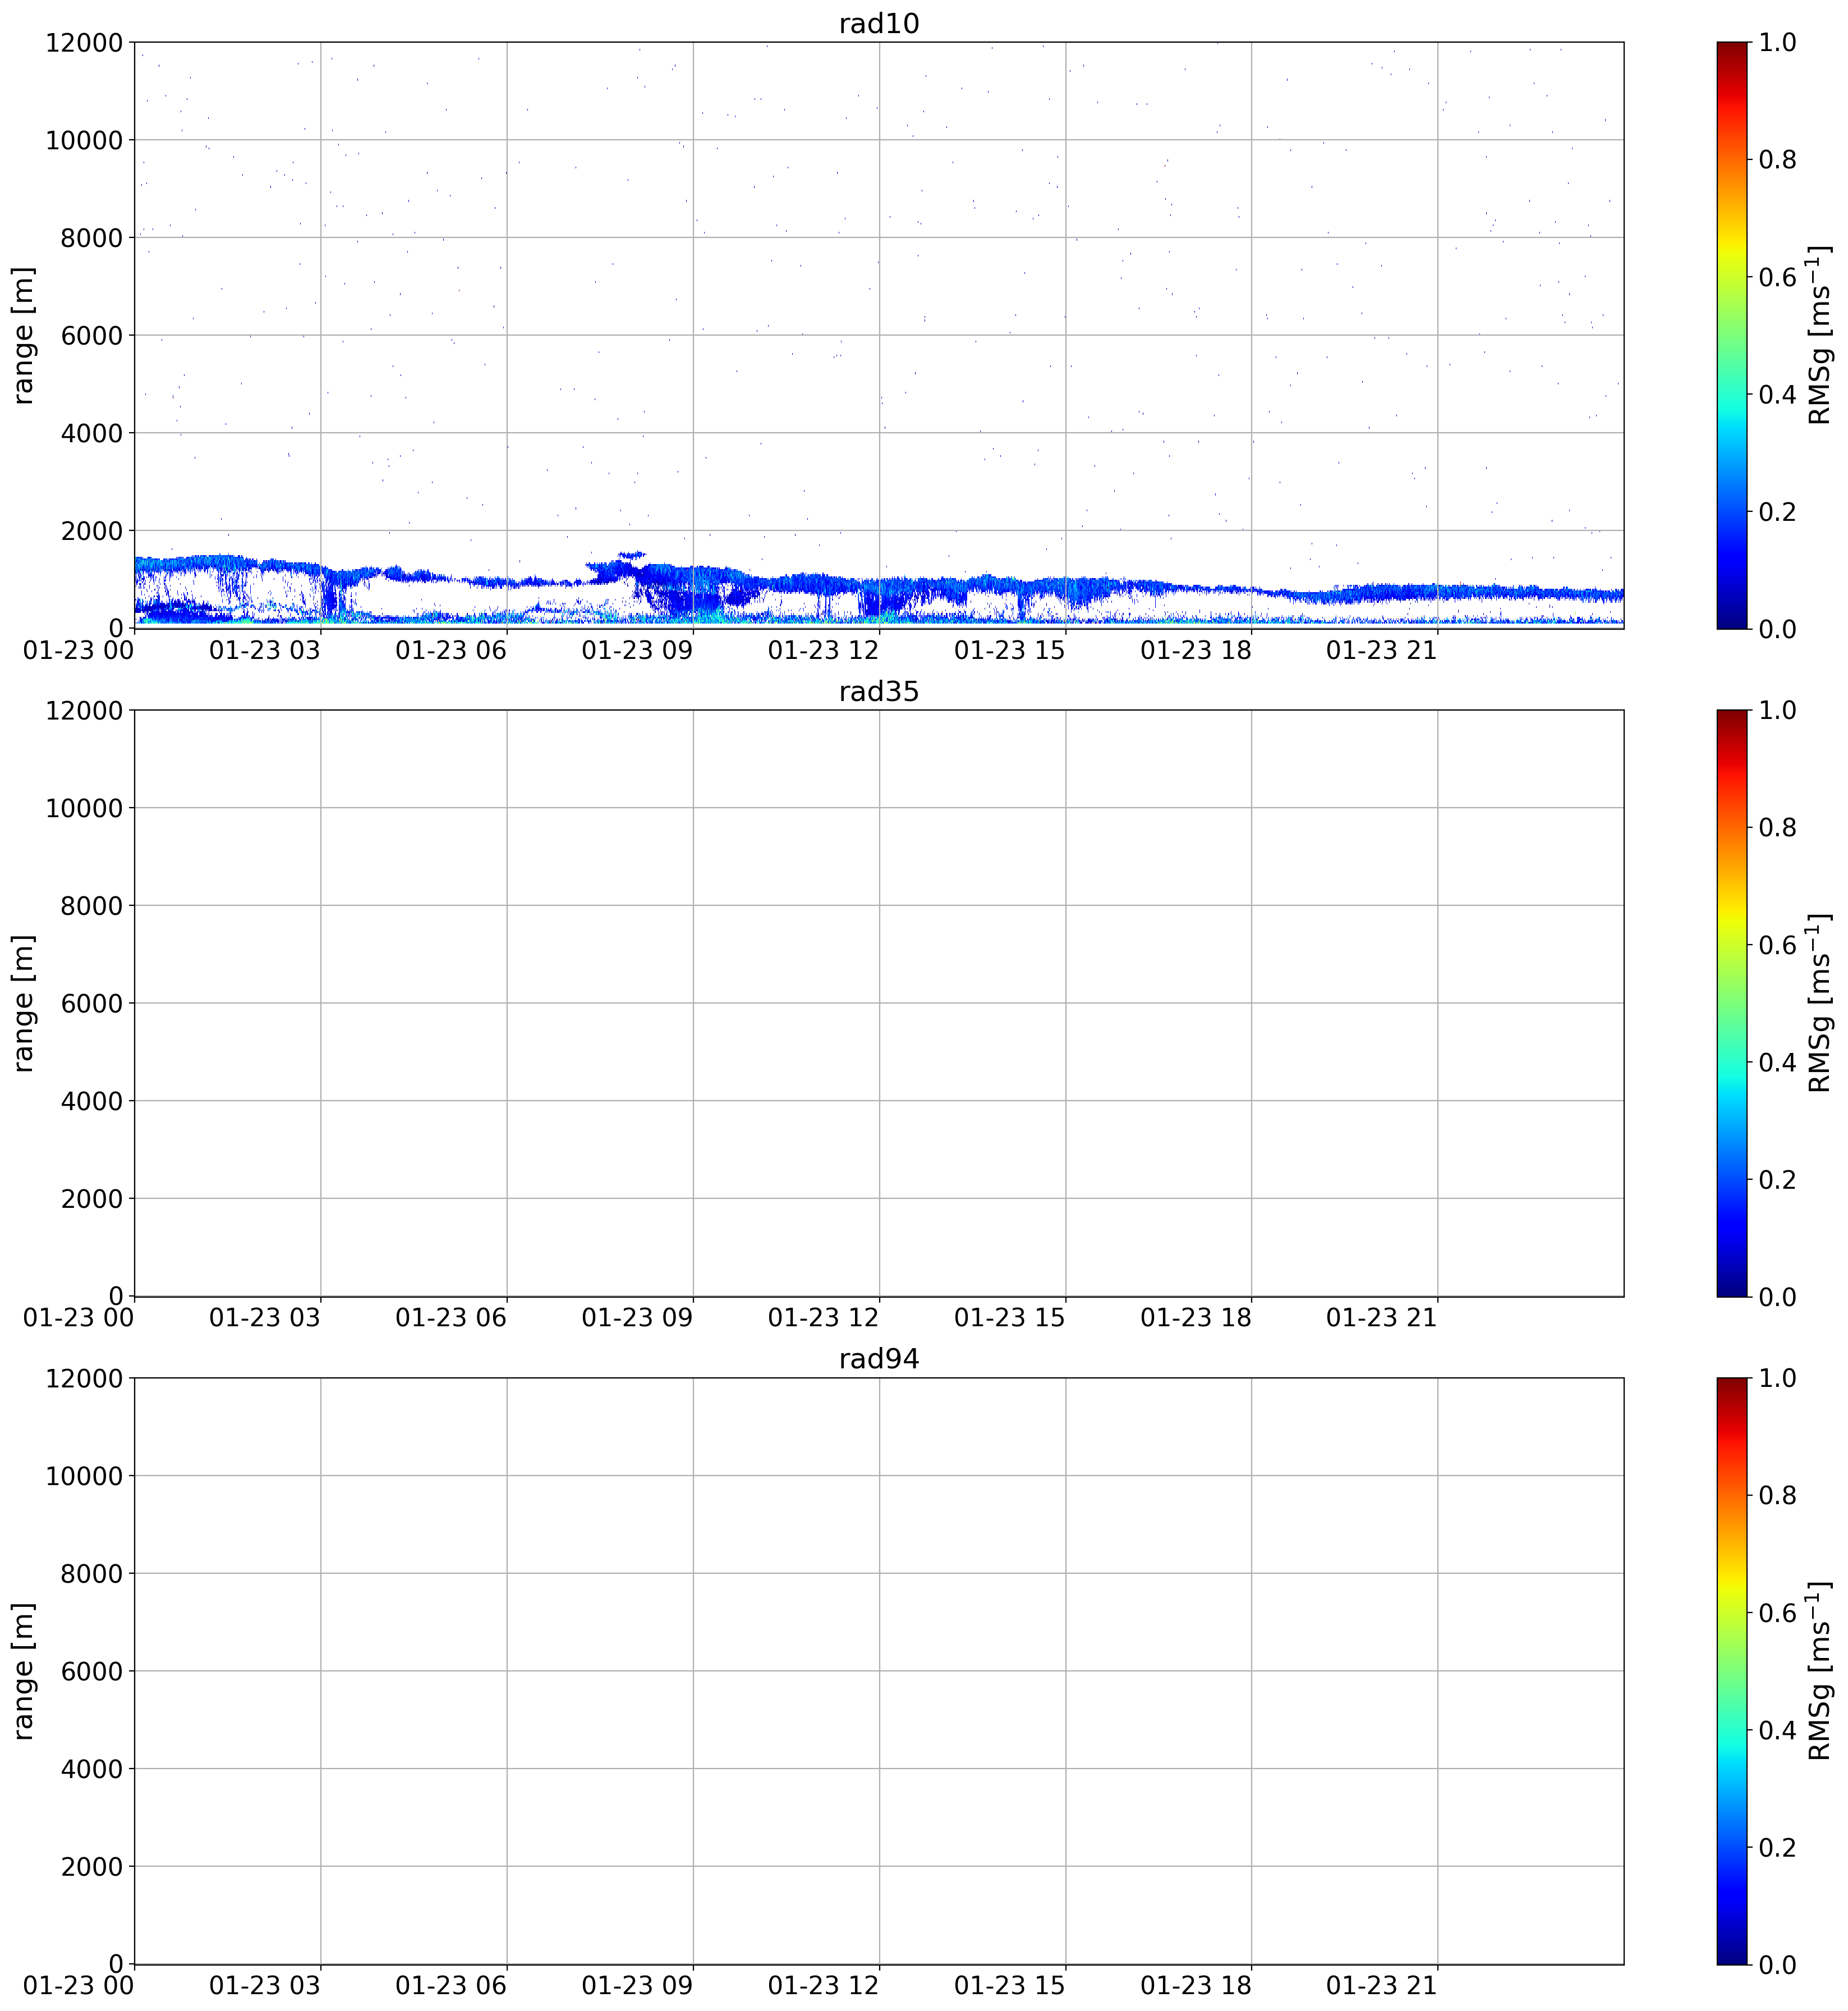Click the 01-23 06 x-tick under rad94
This screenshot has height=2011, width=1848.
click(x=451, y=1985)
